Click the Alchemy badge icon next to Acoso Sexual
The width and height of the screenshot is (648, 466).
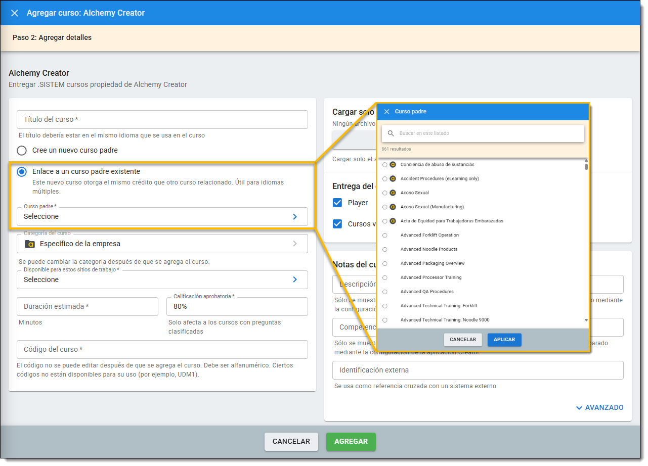pyautogui.click(x=393, y=193)
